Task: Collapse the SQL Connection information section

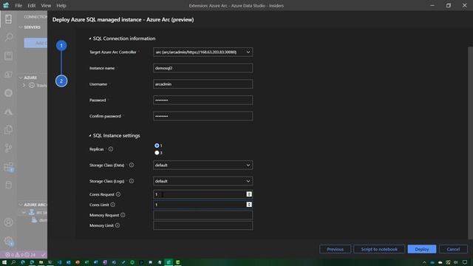Action: click(90, 38)
